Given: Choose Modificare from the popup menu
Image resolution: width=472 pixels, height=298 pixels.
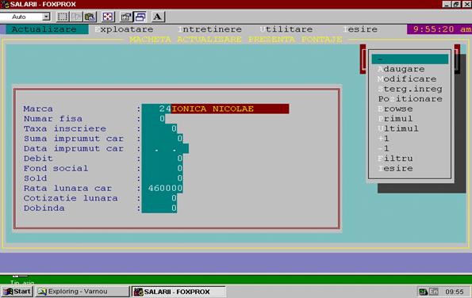Looking at the screenshot, I should [x=407, y=78].
